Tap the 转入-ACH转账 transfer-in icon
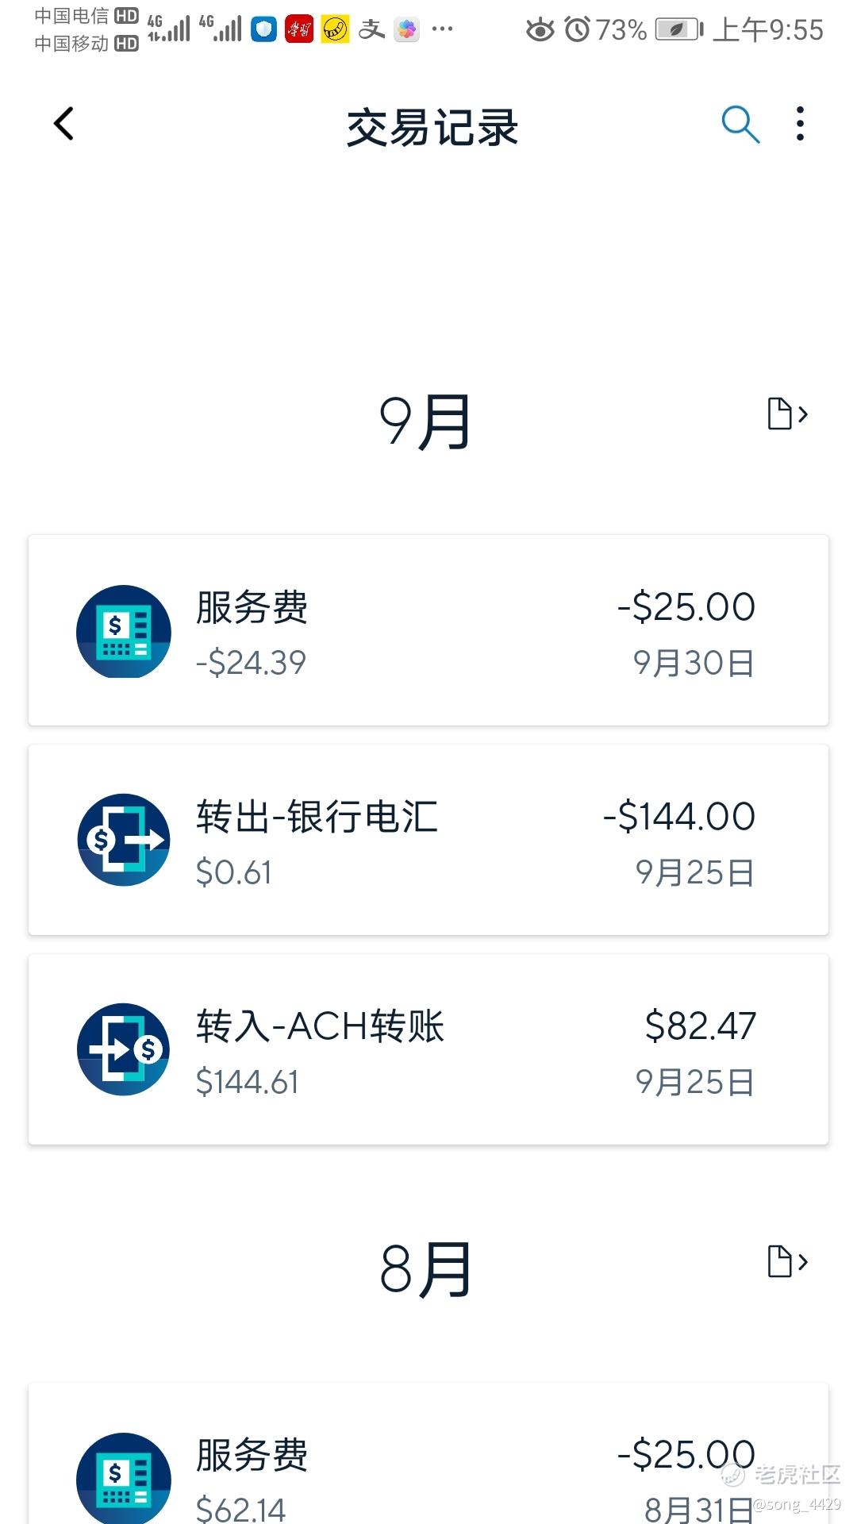The height and width of the screenshot is (1524, 857). point(124,1049)
